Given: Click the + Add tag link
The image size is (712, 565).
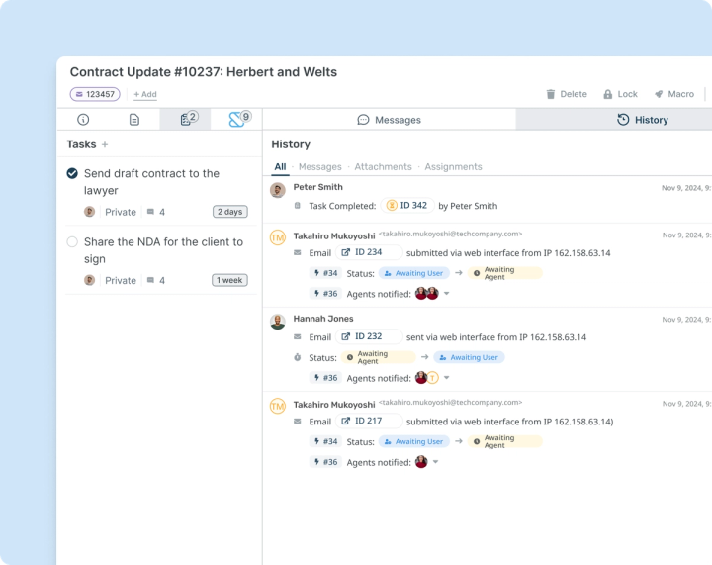Looking at the screenshot, I should click(x=145, y=94).
